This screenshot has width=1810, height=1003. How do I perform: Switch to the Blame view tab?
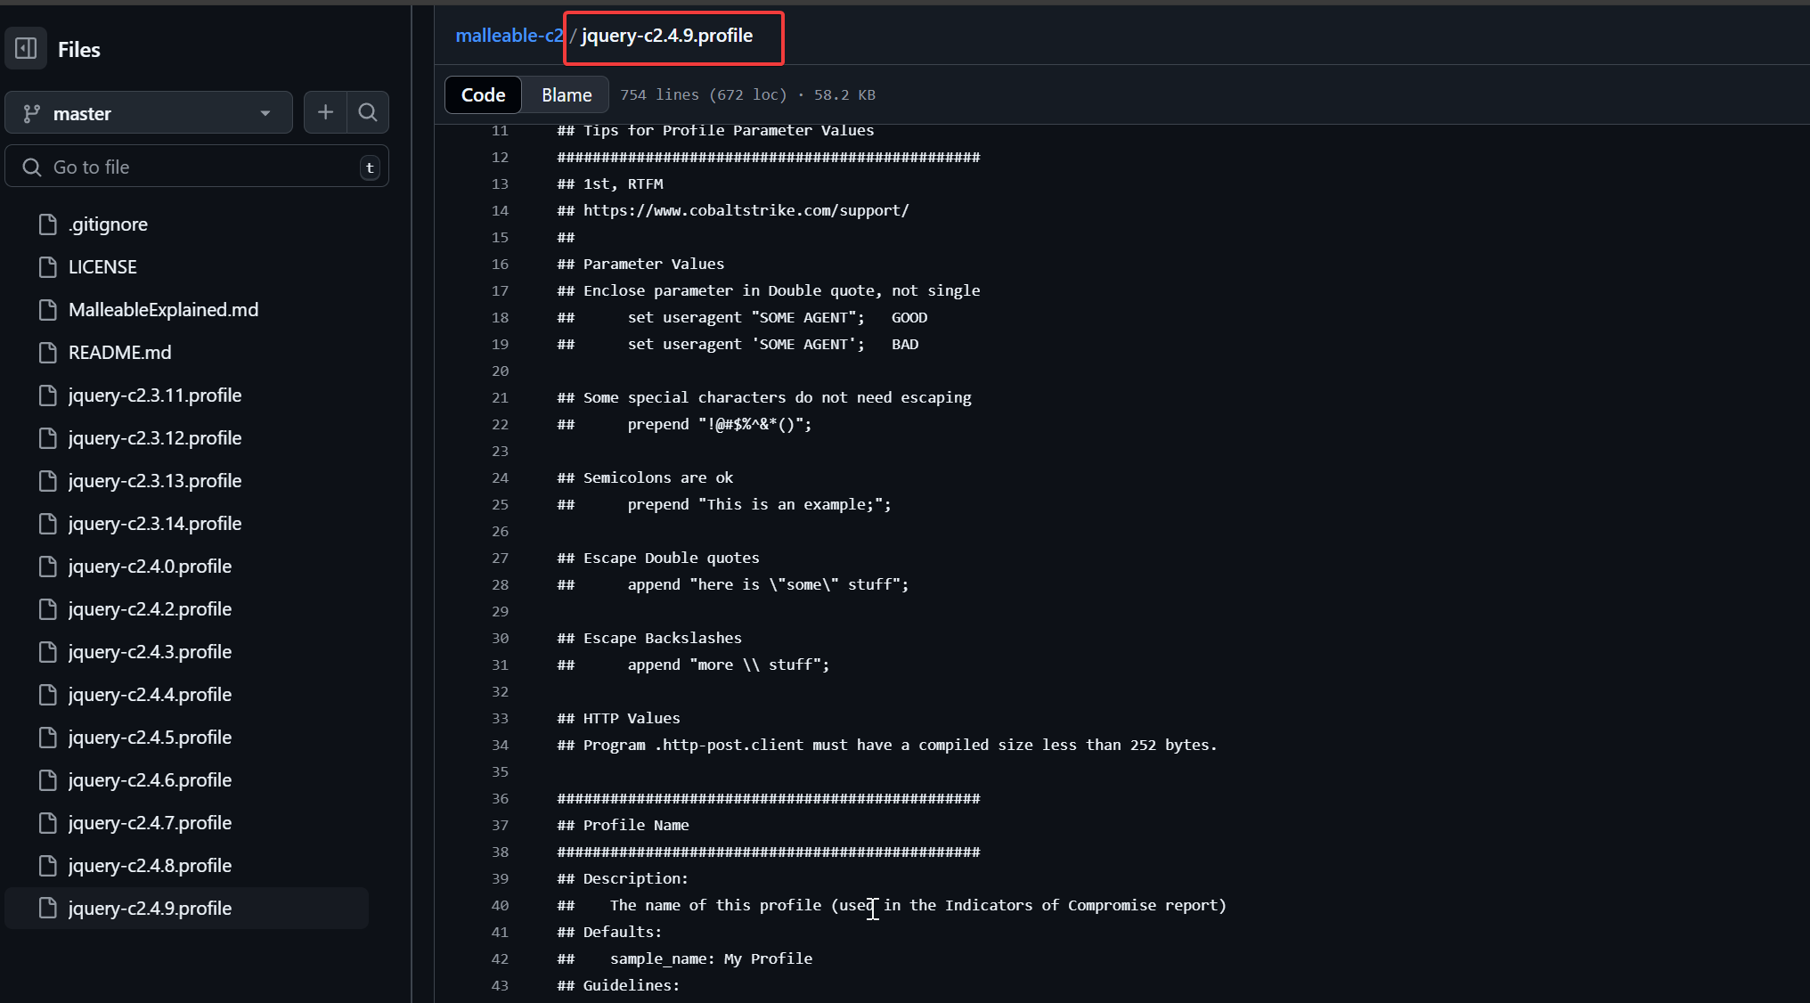click(x=567, y=94)
